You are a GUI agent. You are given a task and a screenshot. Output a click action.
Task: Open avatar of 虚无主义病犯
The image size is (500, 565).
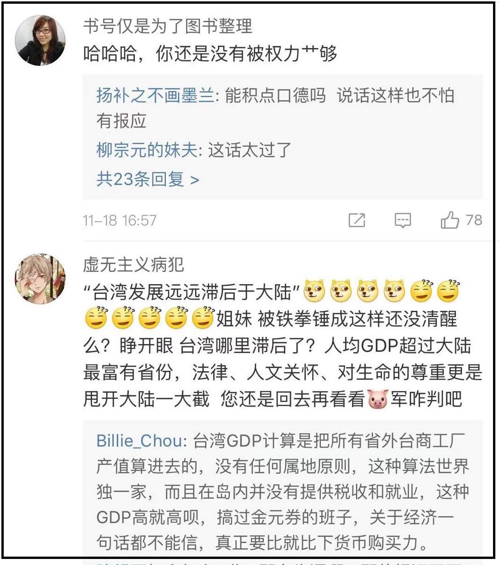pos(40,279)
